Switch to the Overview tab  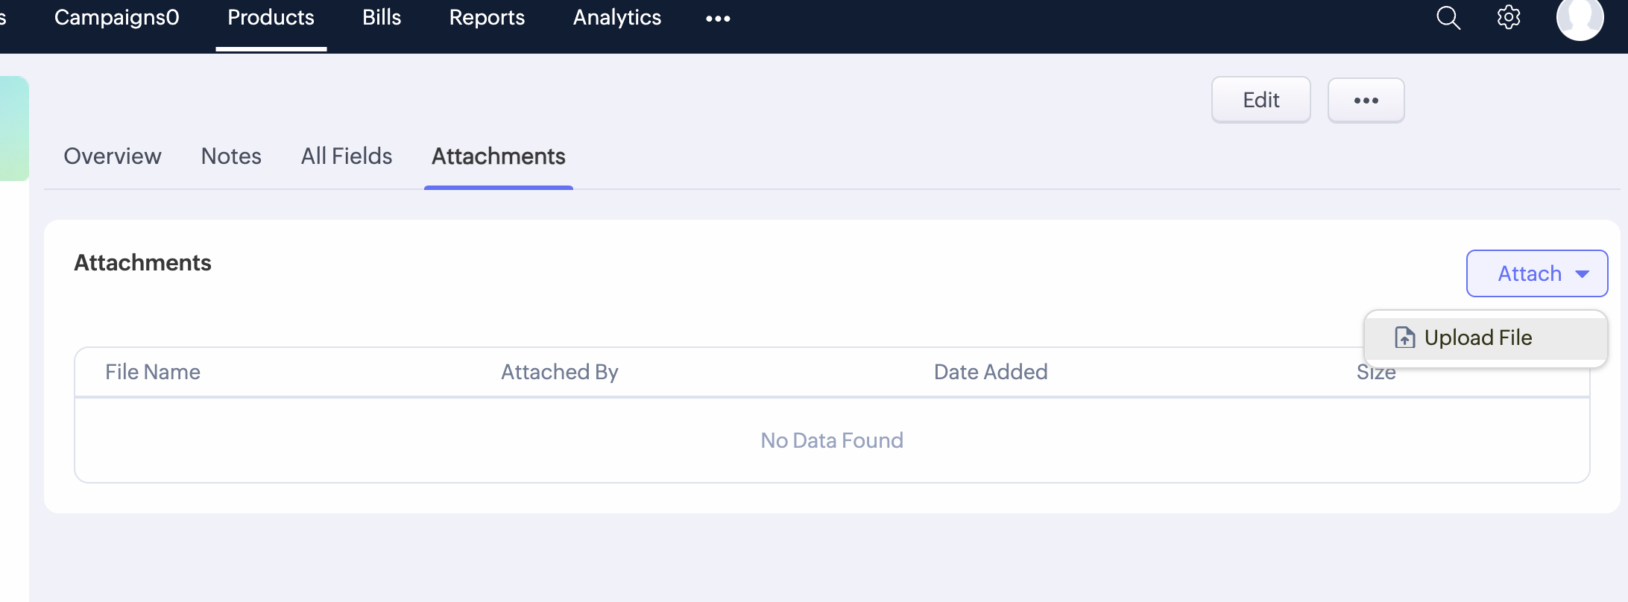(x=113, y=156)
